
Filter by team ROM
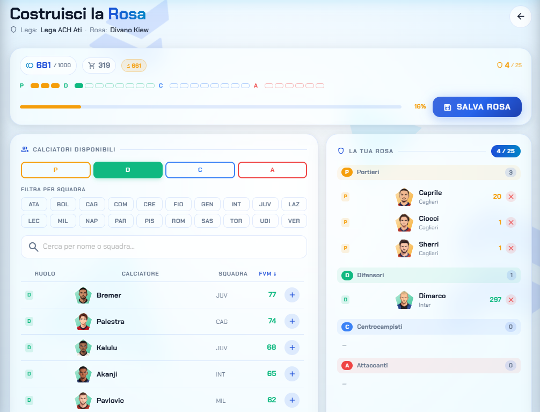[x=178, y=221]
